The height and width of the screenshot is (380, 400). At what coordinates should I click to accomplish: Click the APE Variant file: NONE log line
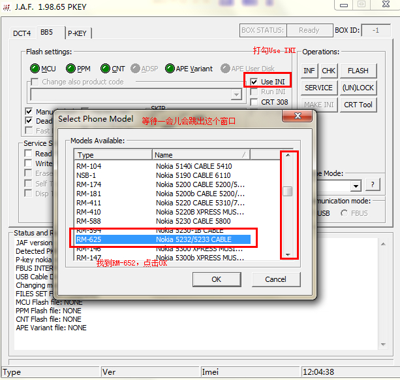(52, 328)
